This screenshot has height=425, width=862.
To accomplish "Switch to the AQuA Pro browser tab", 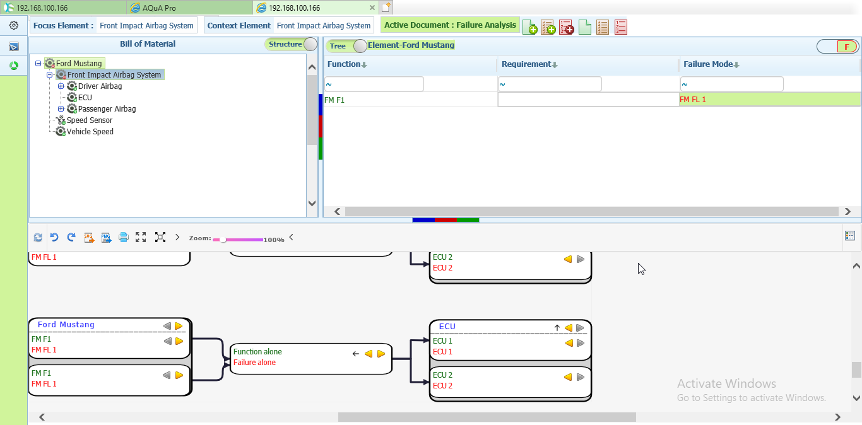I will tap(189, 8).
